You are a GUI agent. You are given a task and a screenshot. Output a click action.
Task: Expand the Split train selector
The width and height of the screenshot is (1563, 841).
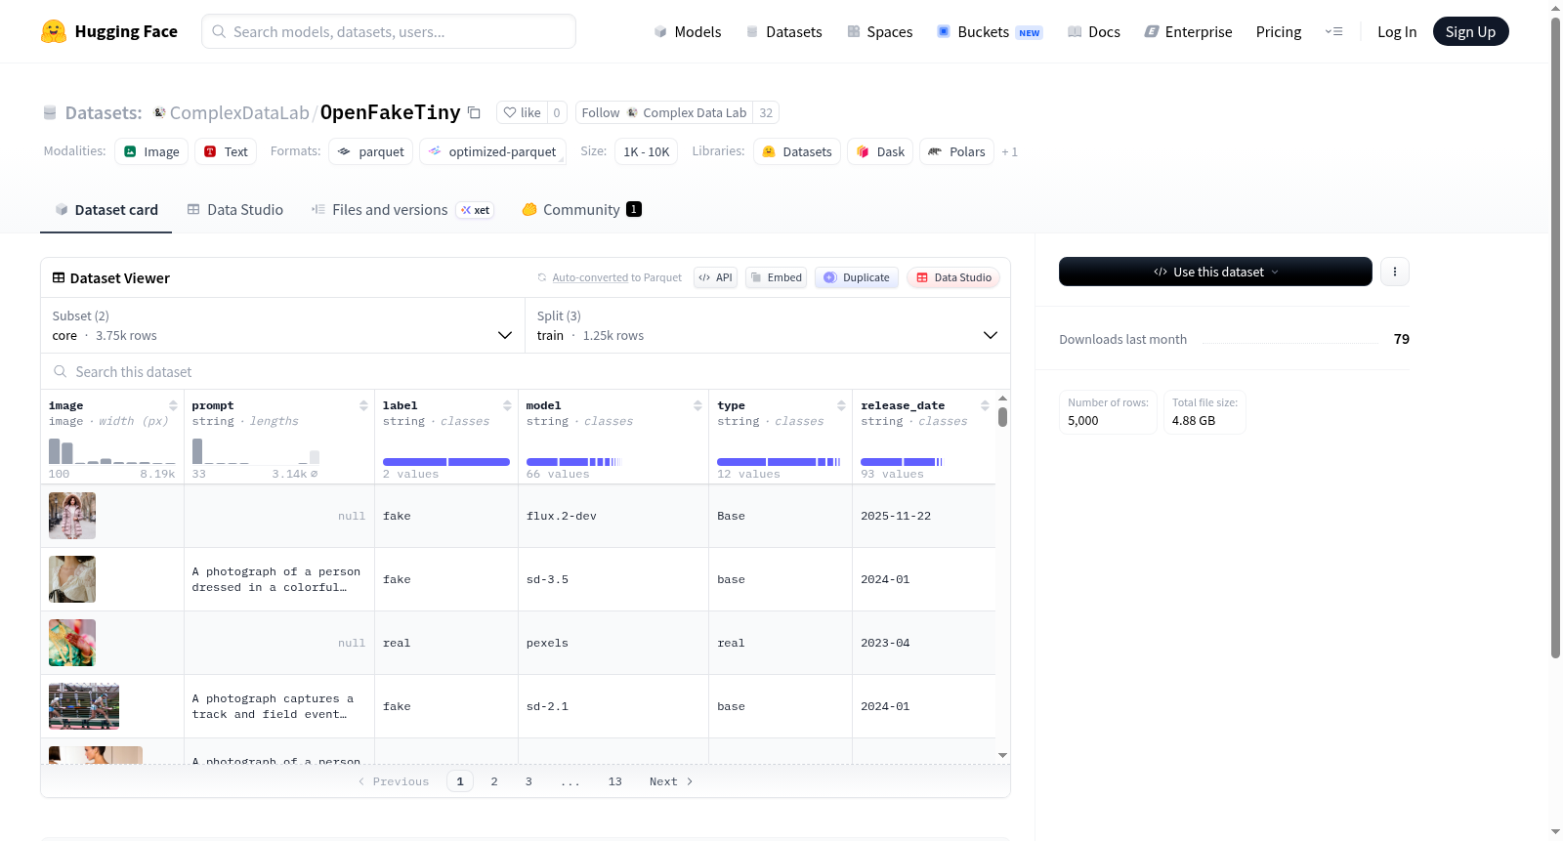[x=767, y=325]
